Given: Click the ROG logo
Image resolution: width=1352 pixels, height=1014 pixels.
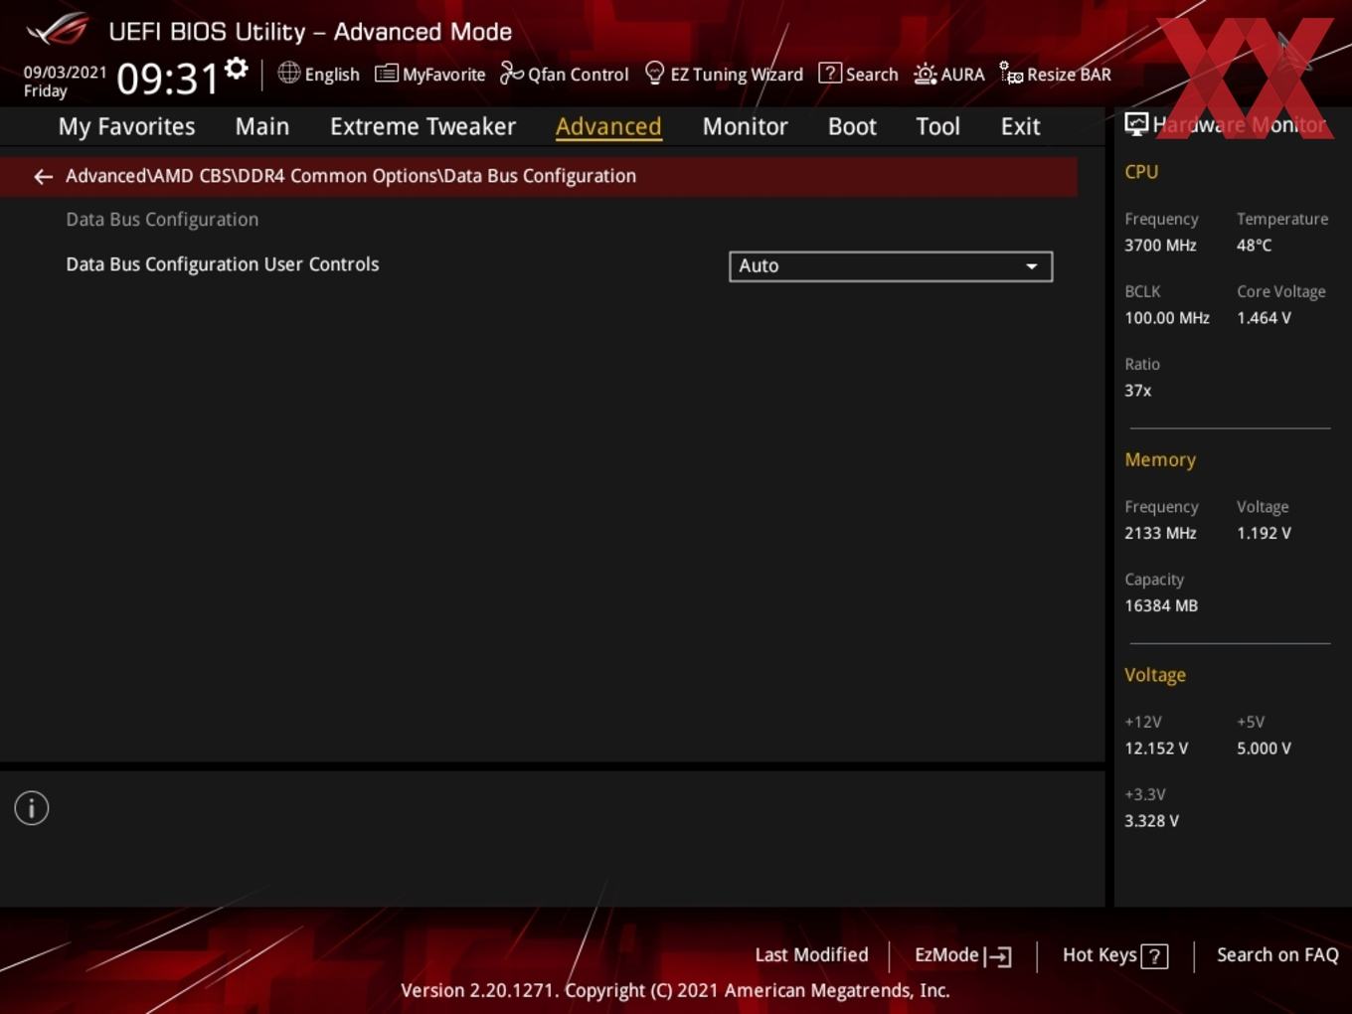Looking at the screenshot, I should click(x=58, y=30).
